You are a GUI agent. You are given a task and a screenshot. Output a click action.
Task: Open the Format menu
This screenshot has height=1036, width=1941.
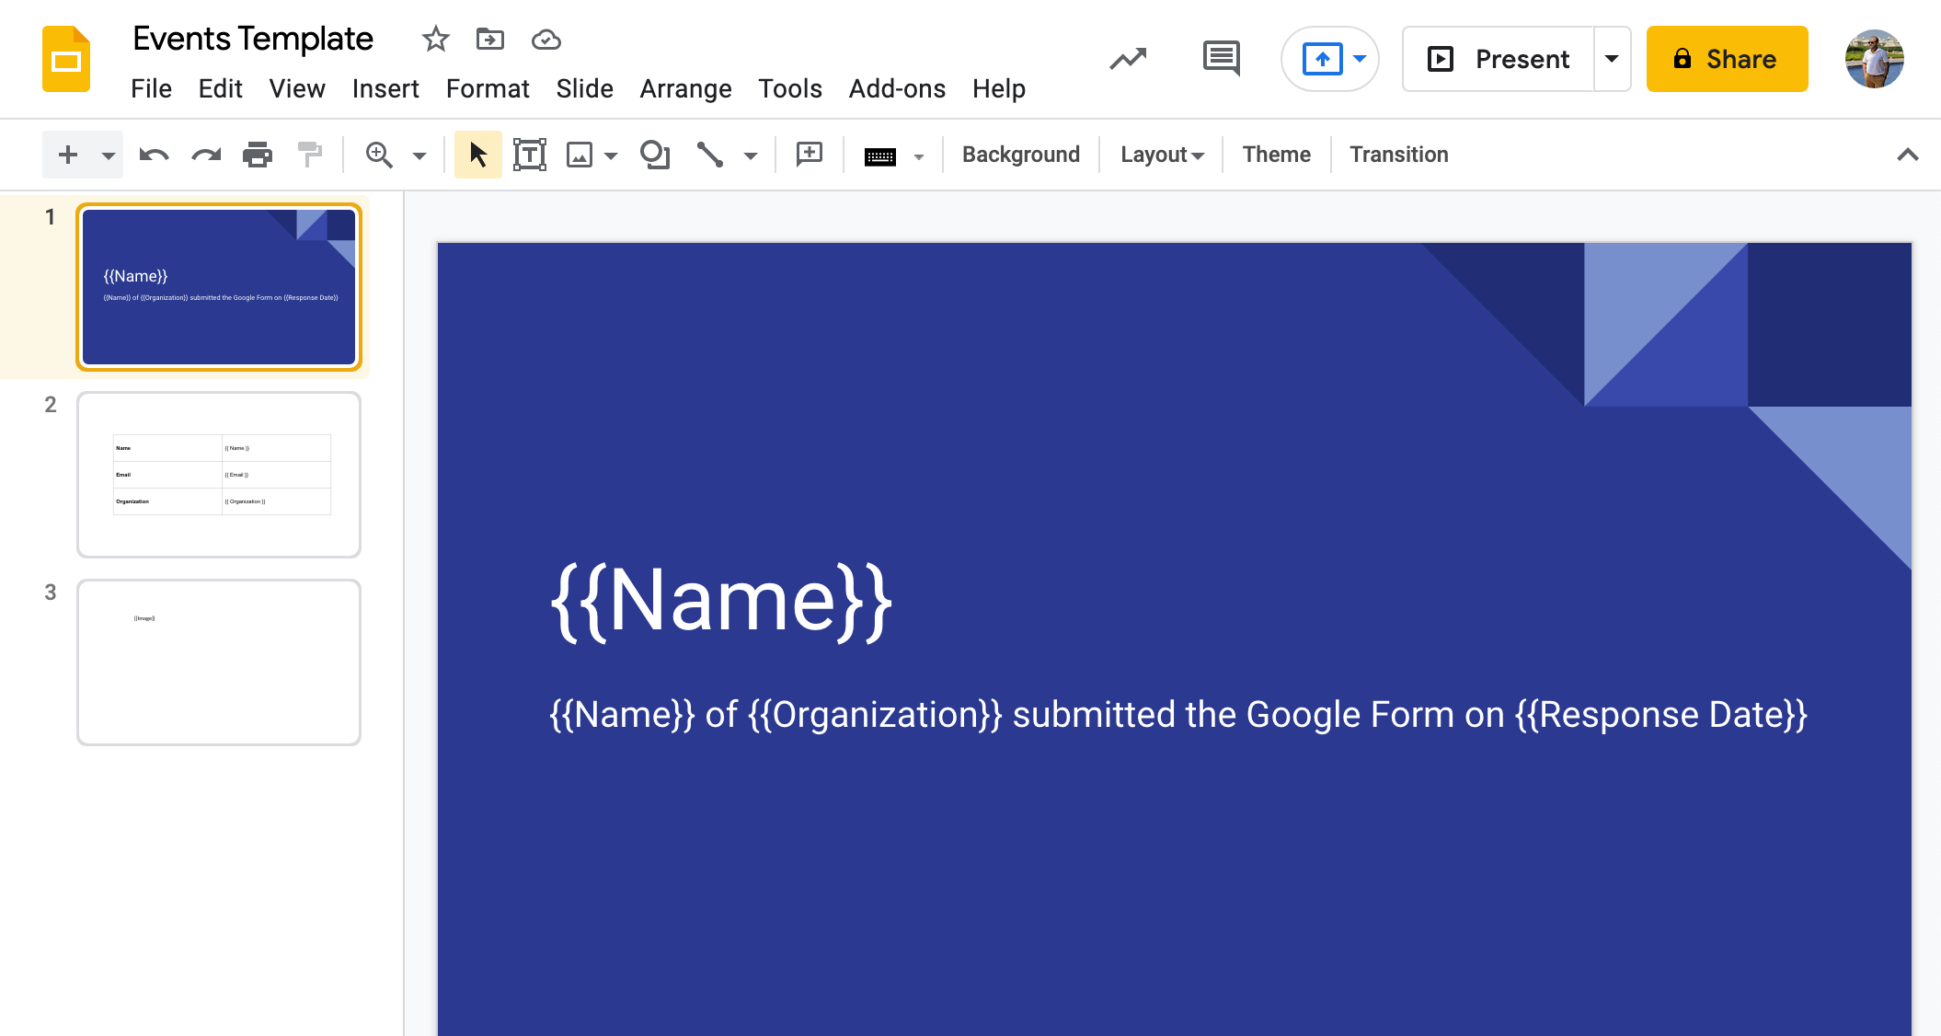point(488,87)
